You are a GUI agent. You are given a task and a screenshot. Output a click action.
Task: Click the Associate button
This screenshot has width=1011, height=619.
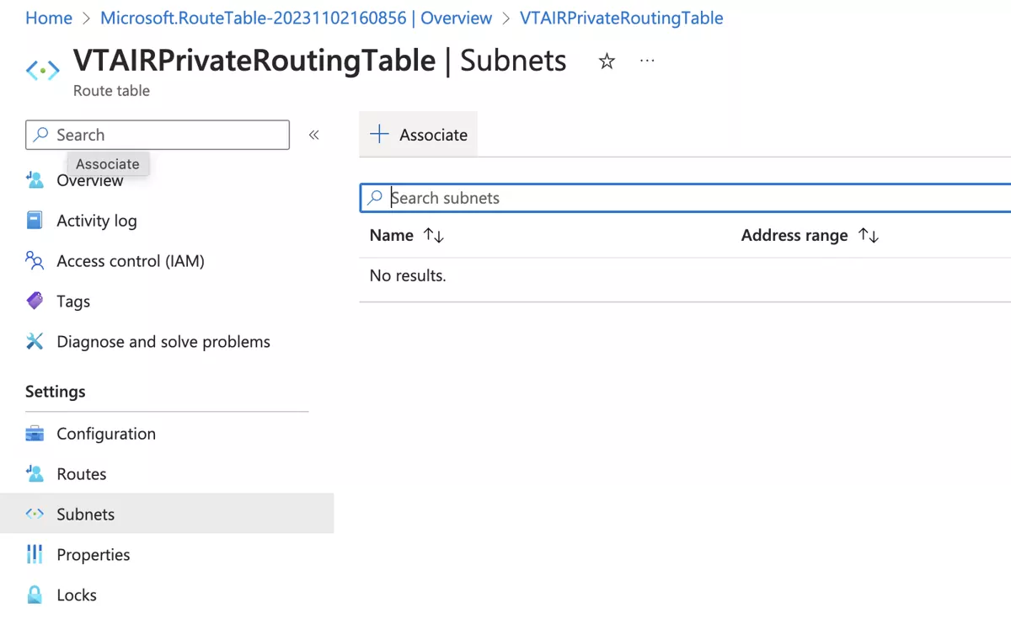tap(419, 135)
